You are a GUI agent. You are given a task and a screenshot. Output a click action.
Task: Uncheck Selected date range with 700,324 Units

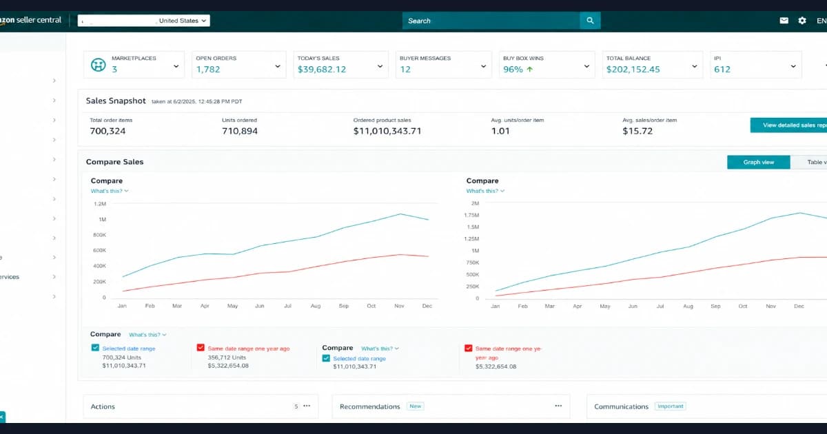95,348
